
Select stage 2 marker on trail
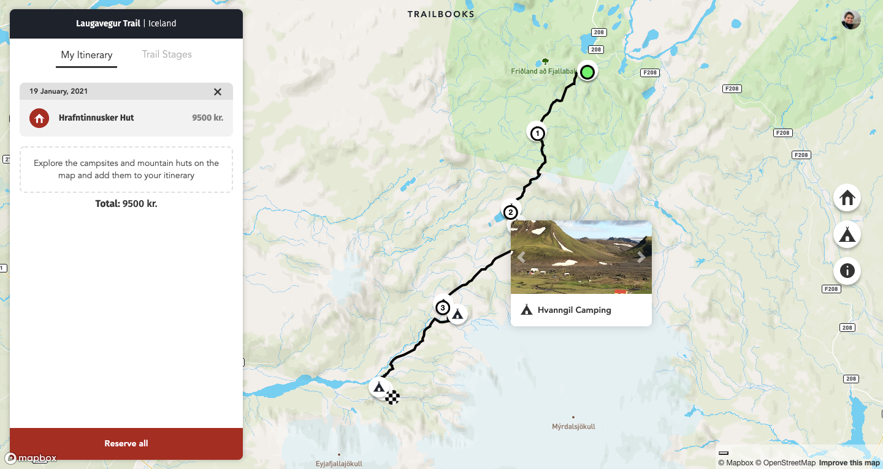[510, 213]
